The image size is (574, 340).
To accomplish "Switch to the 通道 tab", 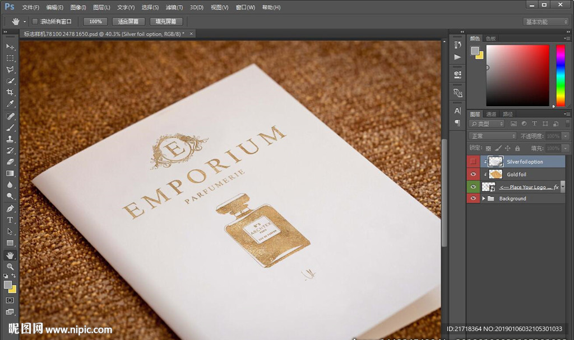I will click(x=491, y=114).
